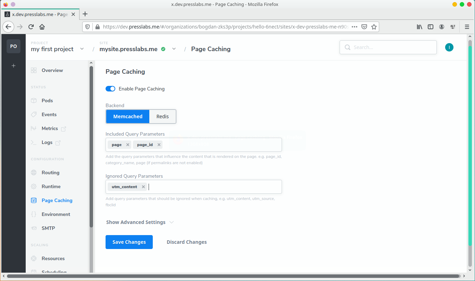Click the Pods cube icon
Viewport: 475px width, 281px height.
coord(34,101)
